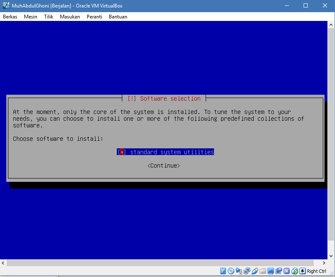
Task: Click the hard disk activity icon
Action: coord(223,271)
